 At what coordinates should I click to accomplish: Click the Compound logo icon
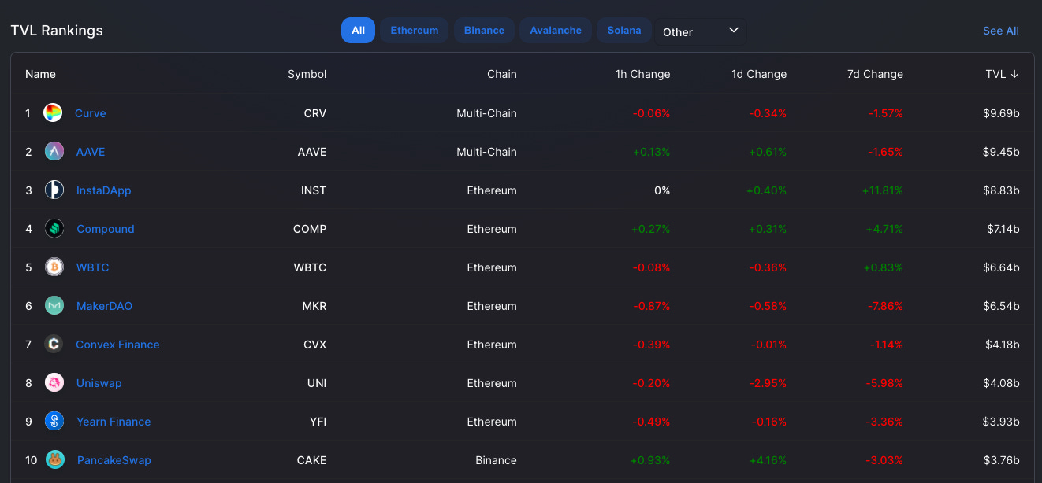coord(54,229)
